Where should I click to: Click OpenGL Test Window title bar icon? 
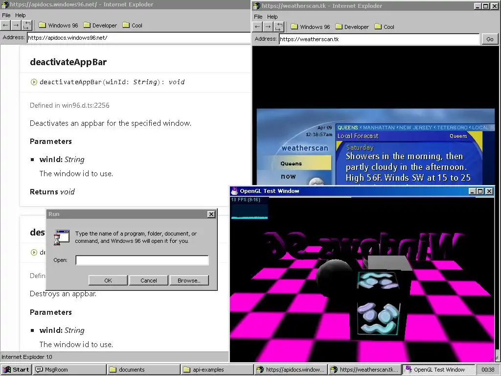pos(234,191)
